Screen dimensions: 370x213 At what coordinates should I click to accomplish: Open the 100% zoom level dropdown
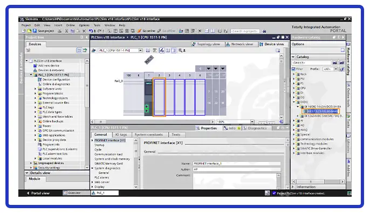coord(252,122)
